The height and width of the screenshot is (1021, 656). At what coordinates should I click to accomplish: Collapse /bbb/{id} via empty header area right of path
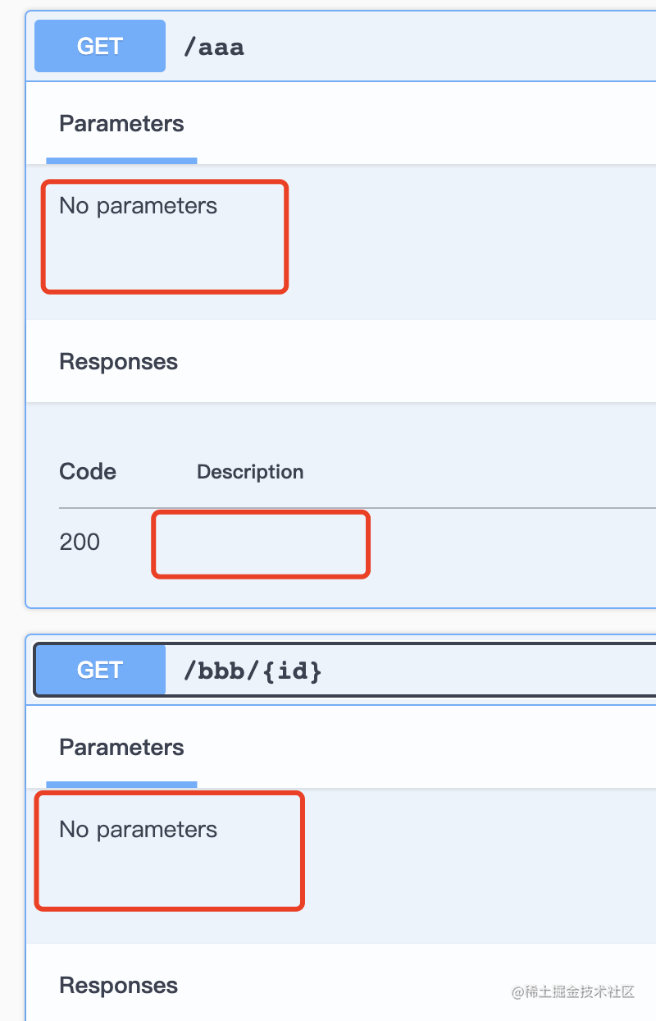(492, 671)
